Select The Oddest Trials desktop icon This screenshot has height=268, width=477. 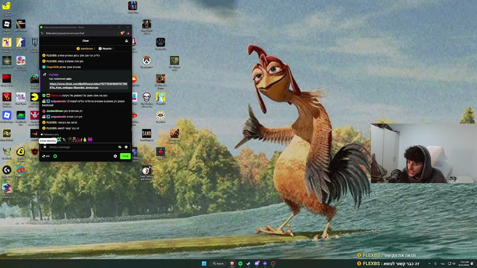[x=174, y=63]
